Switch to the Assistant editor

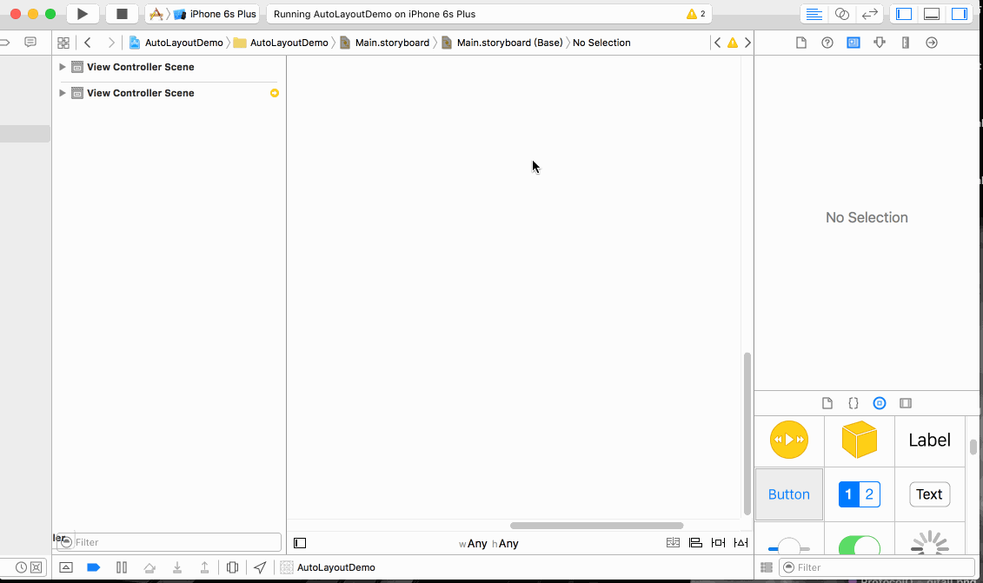pos(842,14)
